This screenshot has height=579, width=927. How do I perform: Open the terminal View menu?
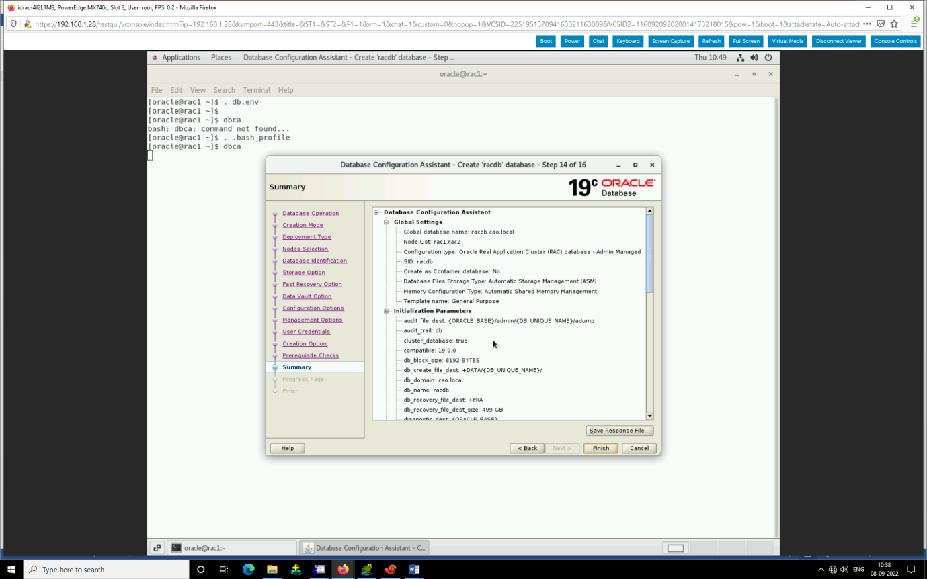point(198,90)
